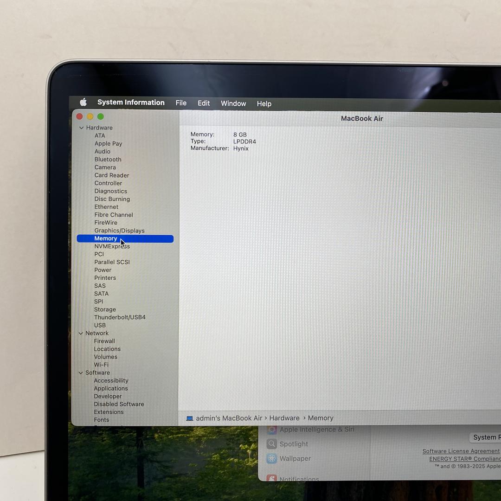Select Camera in the sidebar
The image size is (501, 501).
tap(105, 167)
